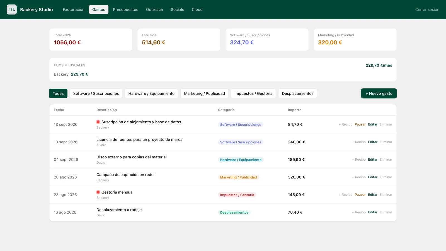Remove the Campaña de captación expense
Image resolution: width=446 pixels, height=251 pixels.
[x=386, y=177]
